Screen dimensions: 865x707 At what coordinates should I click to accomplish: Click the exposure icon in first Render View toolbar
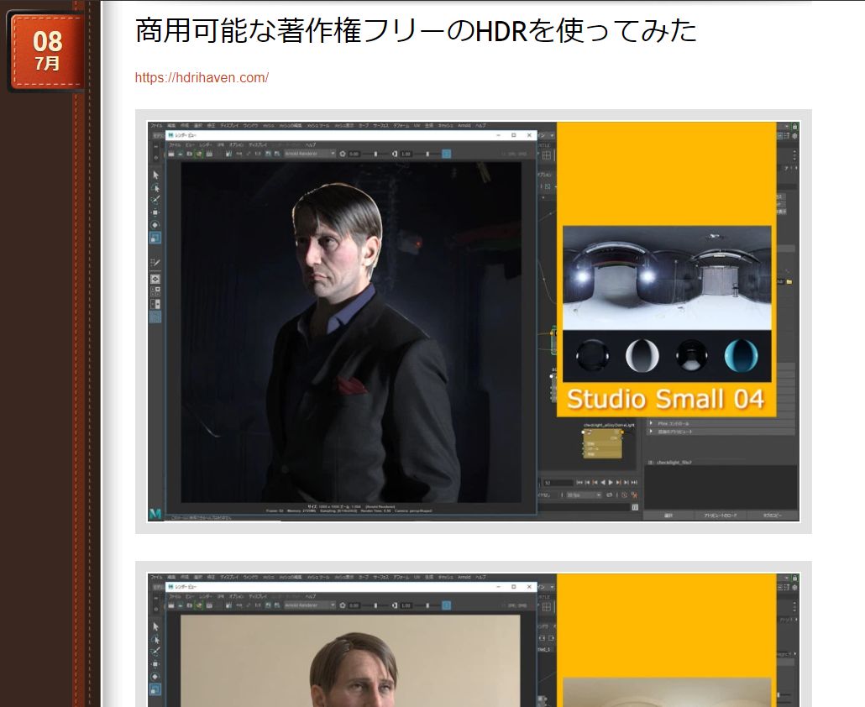[343, 154]
